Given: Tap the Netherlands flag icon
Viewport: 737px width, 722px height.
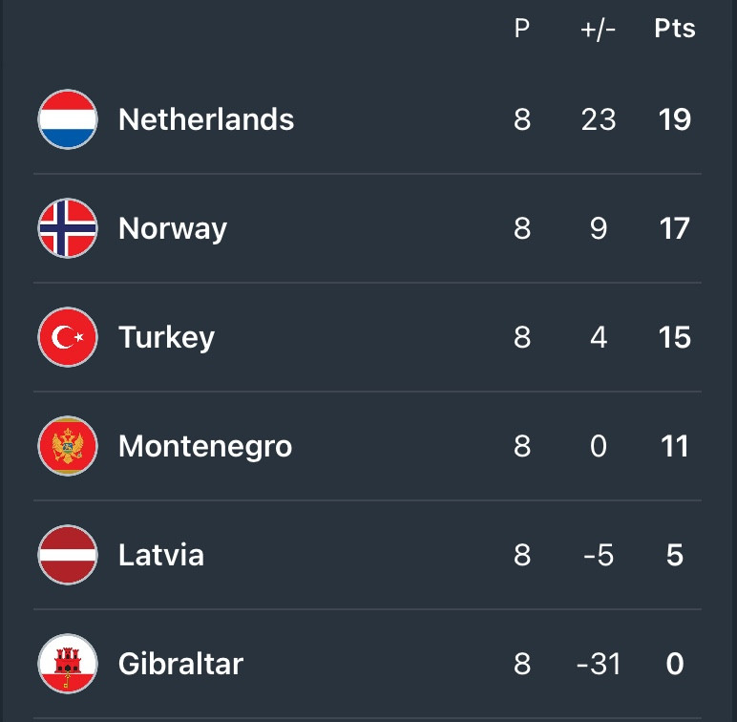Looking at the screenshot, I should tap(68, 119).
